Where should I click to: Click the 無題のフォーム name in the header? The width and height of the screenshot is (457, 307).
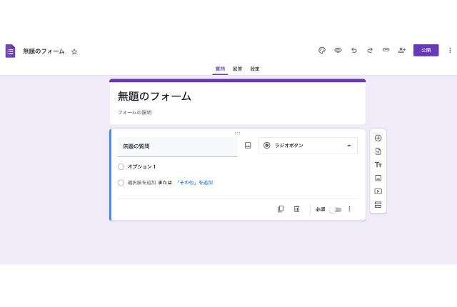coord(44,51)
